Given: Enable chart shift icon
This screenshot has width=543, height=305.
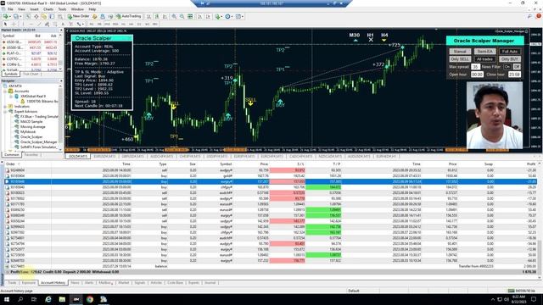Looking at the screenshot, I should (x=209, y=16).
